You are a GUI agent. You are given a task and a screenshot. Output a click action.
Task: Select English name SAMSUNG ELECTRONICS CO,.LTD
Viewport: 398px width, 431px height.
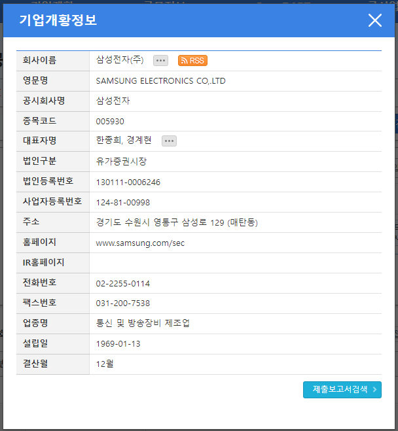pyautogui.click(x=160, y=81)
